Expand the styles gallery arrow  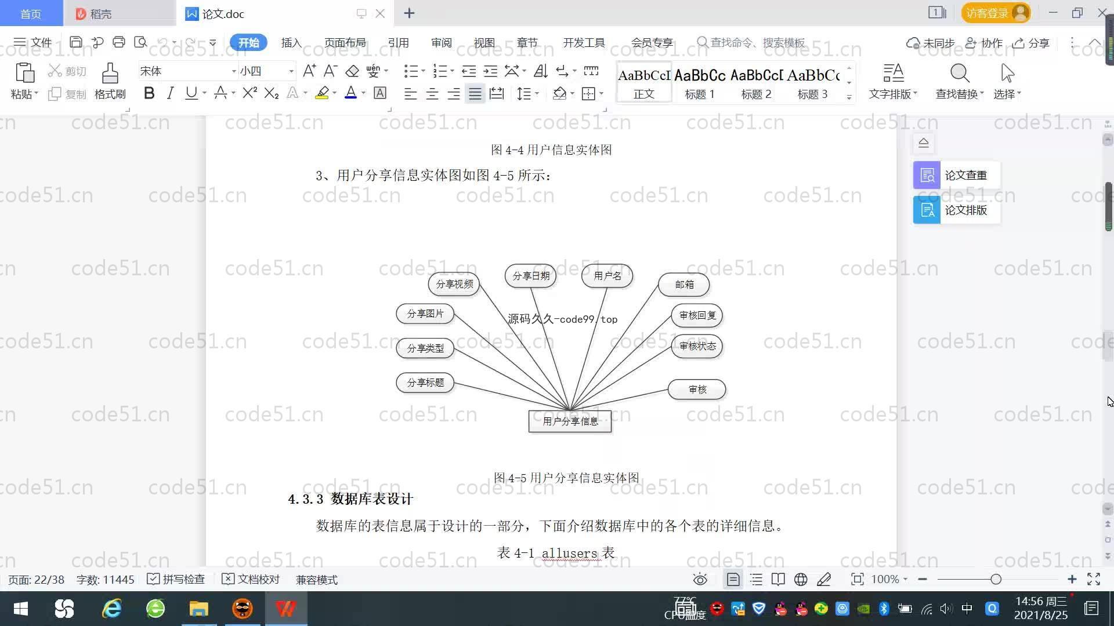click(x=849, y=97)
